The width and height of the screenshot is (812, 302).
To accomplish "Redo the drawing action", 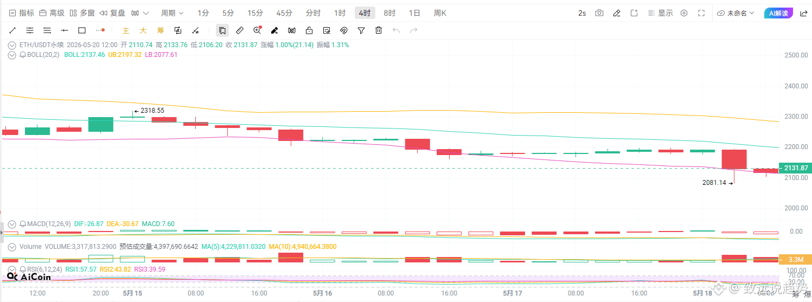I will (413, 30).
